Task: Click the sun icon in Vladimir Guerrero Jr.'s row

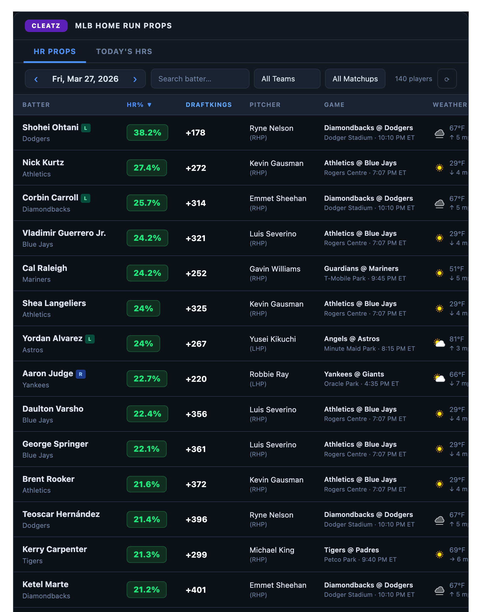Action: coord(440,238)
